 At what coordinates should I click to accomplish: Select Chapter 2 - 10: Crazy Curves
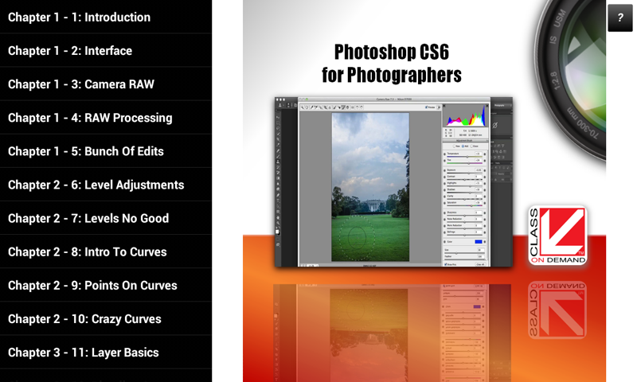[106, 318]
